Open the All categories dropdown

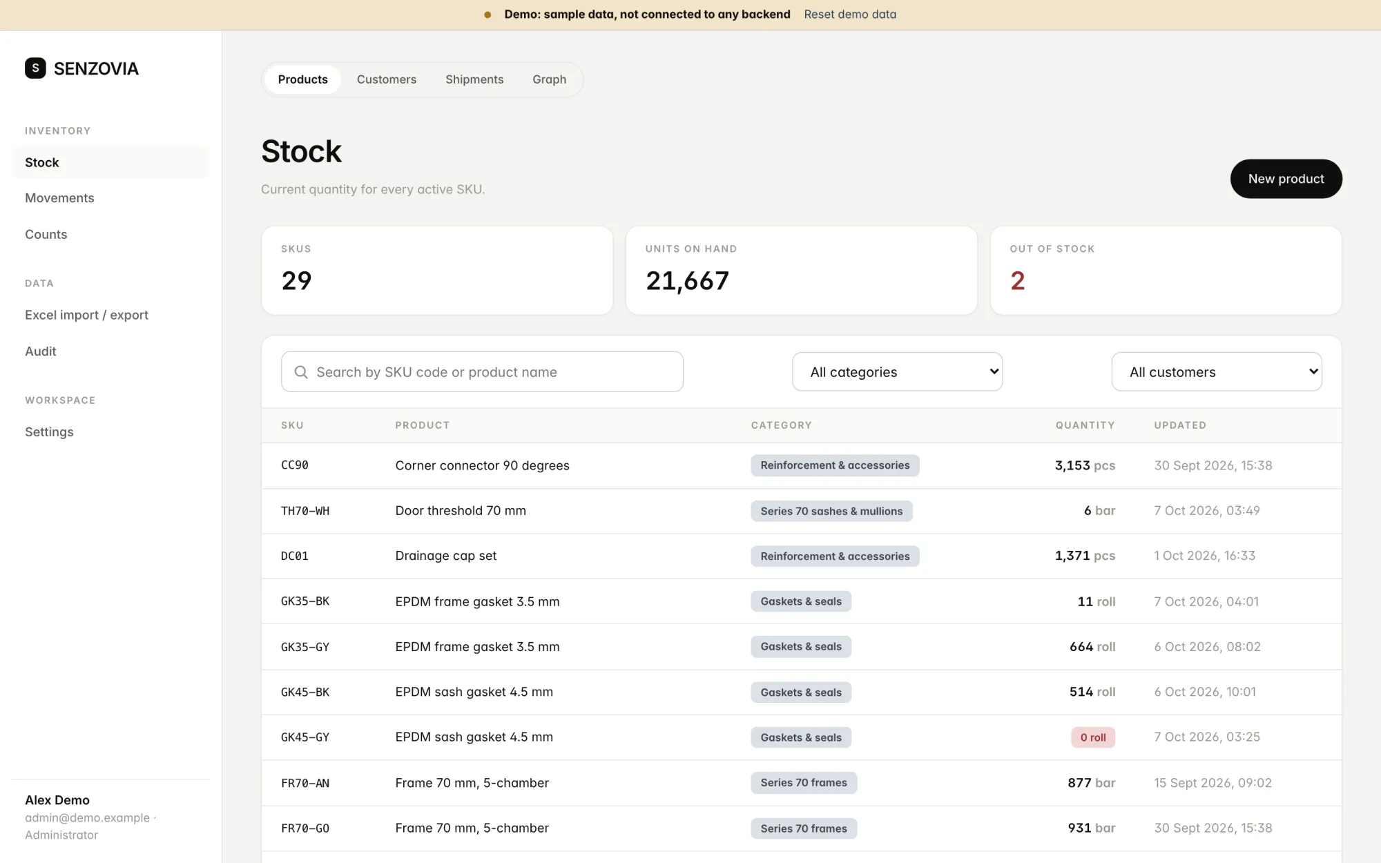tap(897, 372)
